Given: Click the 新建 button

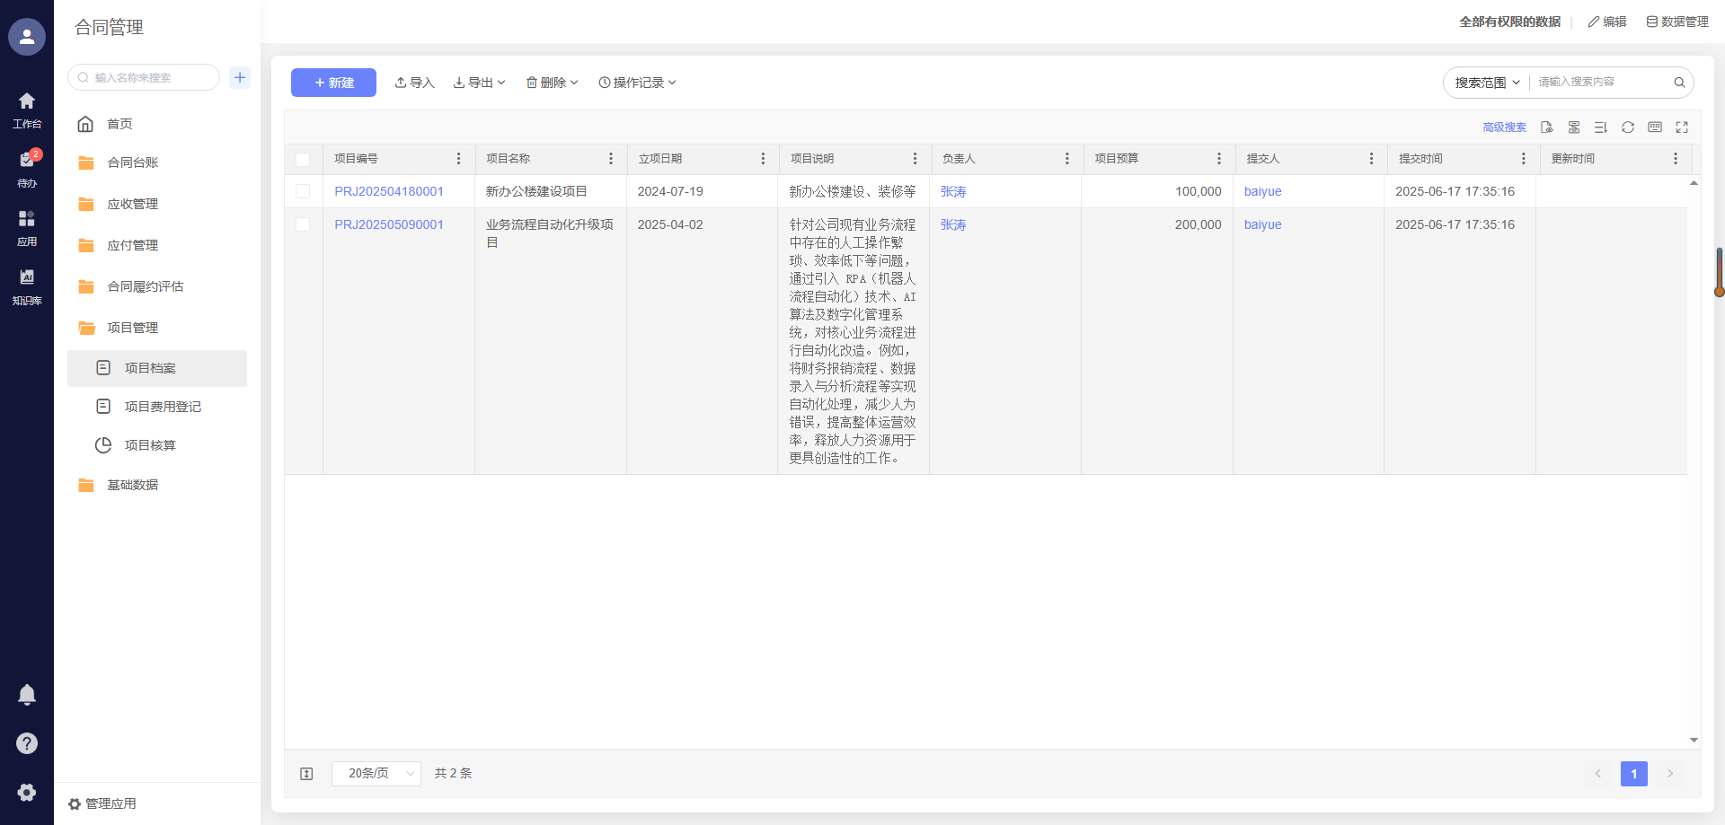Looking at the screenshot, I should coord(333,83).
